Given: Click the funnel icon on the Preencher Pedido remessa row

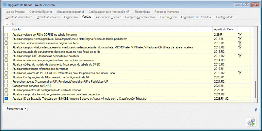Looking at the screenshot, I should coord(240,43).
